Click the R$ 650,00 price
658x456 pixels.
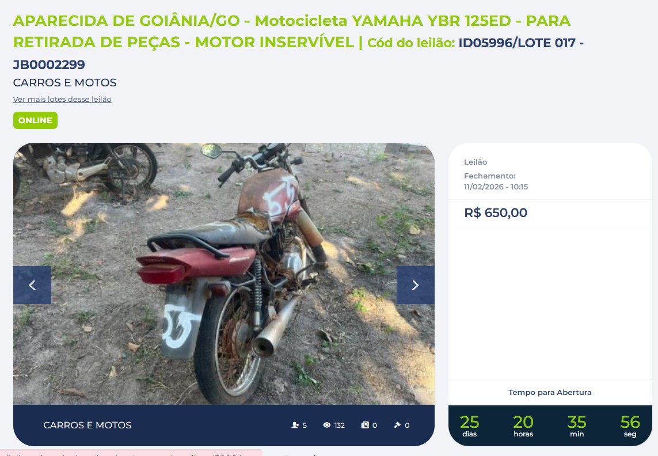(x=496, y=213)
